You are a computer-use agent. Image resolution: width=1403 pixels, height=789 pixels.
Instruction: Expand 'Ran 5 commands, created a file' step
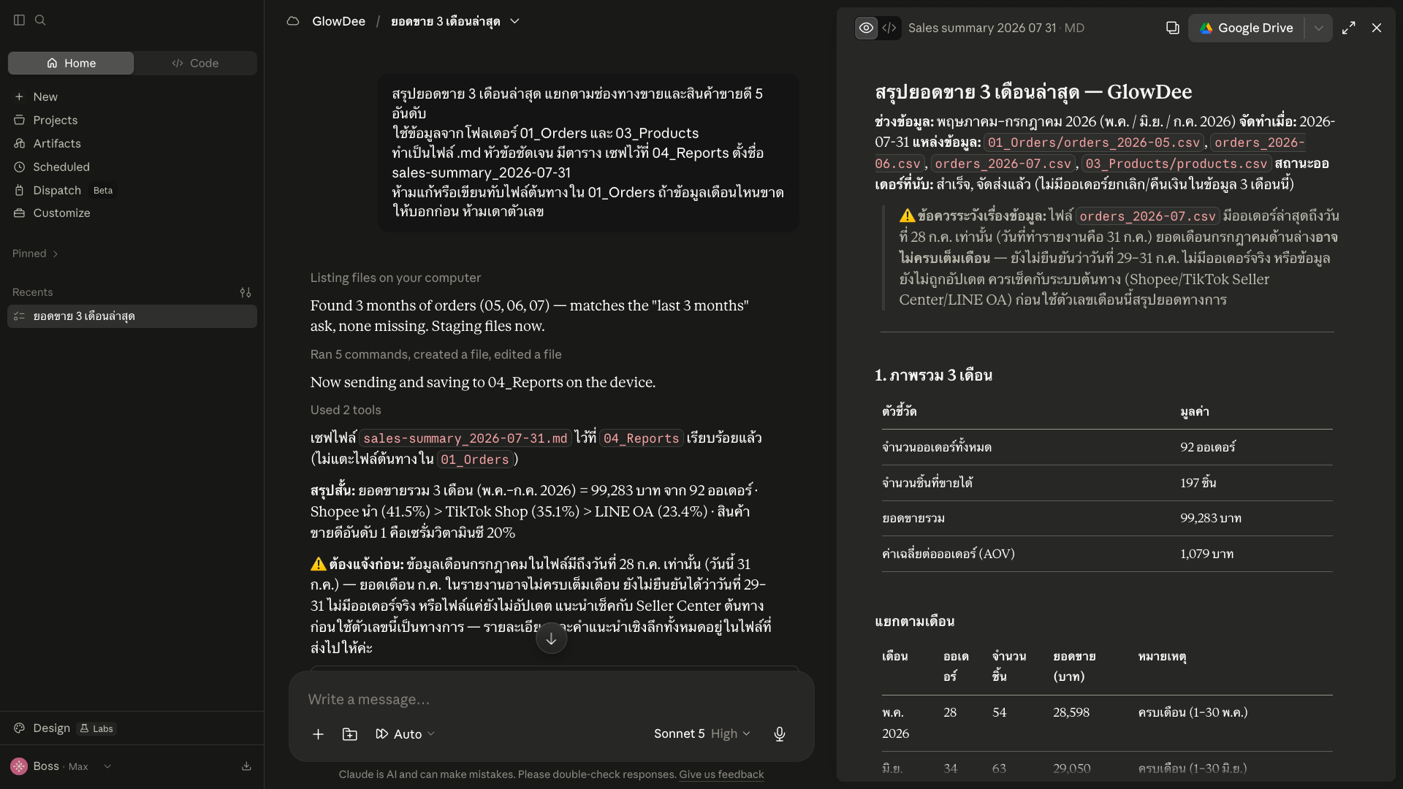click(x=436, y=354)
